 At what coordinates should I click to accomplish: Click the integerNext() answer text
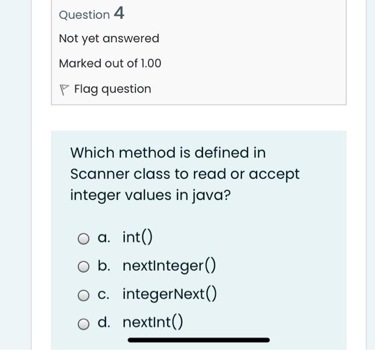170,294
